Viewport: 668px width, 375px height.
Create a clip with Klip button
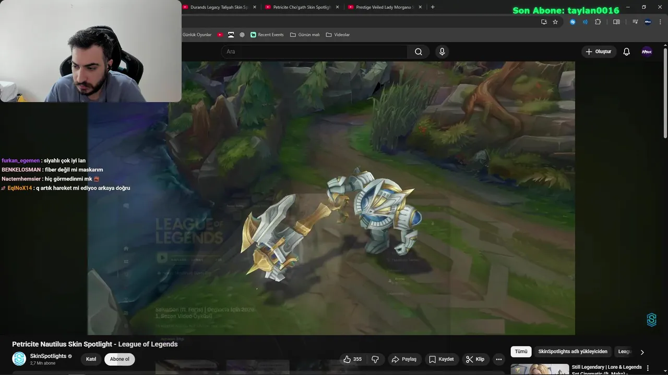[475, 359]
